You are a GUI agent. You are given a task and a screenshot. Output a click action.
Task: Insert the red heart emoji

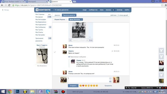pyautogui.click(x=83, y=86)
